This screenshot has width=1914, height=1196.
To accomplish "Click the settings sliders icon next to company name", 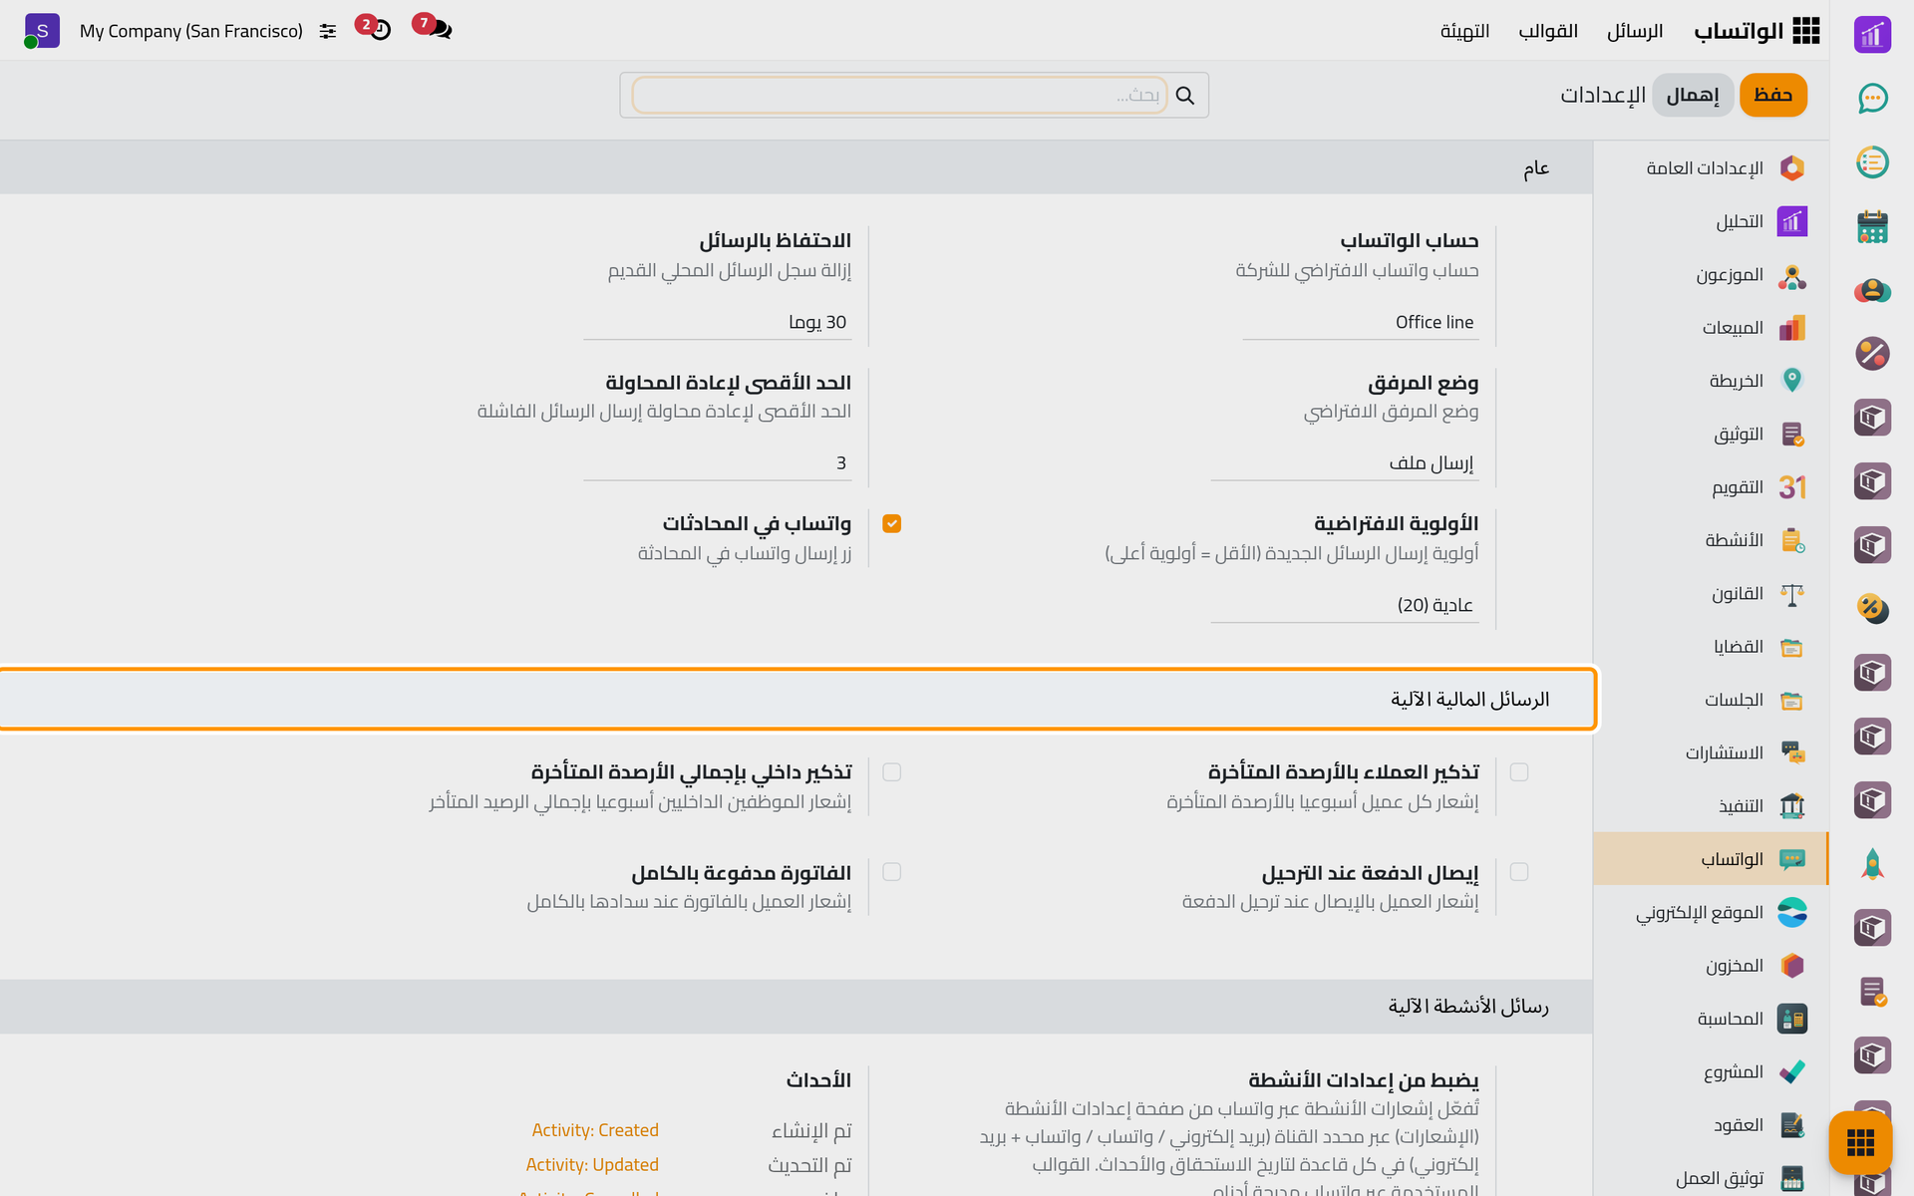I will click(328, 31).
